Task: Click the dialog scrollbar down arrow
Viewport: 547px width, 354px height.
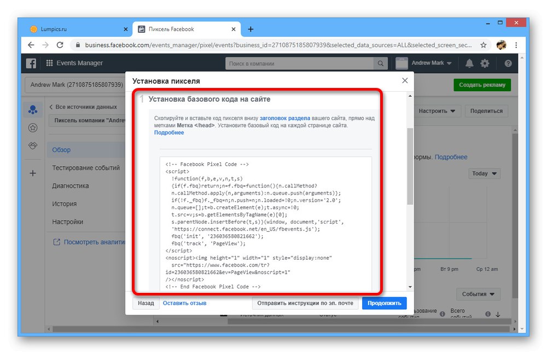Action: tap(410, 287)
